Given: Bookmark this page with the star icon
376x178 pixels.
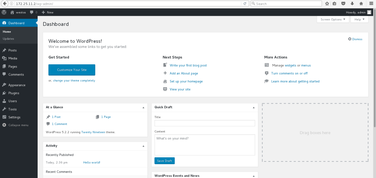Looking at the screenshot, I should [327, 4].
